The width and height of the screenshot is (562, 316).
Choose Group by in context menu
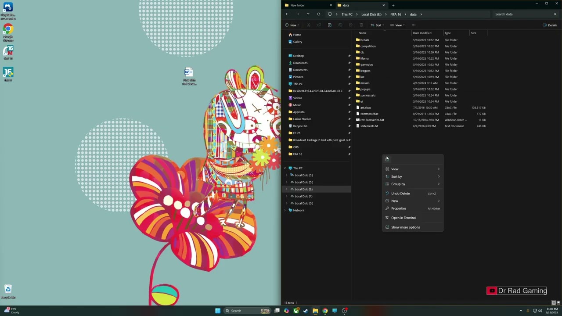pyautogui.click(x=413, y=184)
